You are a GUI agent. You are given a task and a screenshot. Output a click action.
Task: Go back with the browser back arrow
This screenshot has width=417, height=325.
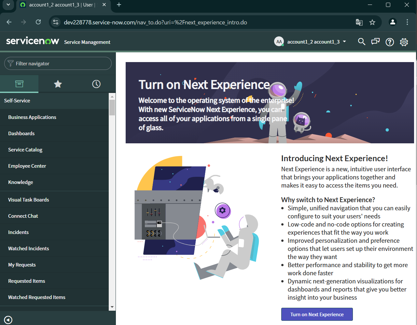pyautogui.click(x=9, y=22)
